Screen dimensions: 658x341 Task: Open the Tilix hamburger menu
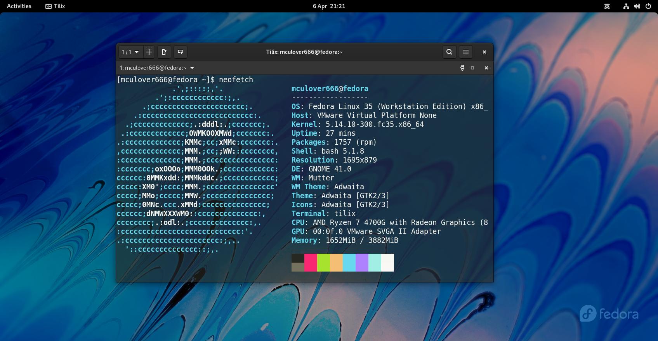point(466,52)
